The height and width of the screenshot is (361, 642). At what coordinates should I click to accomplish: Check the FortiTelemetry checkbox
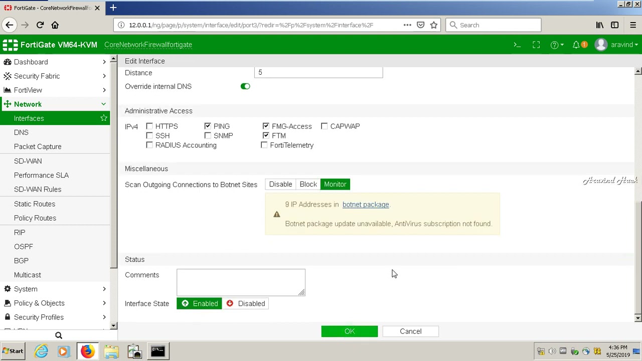click(264, 145)
